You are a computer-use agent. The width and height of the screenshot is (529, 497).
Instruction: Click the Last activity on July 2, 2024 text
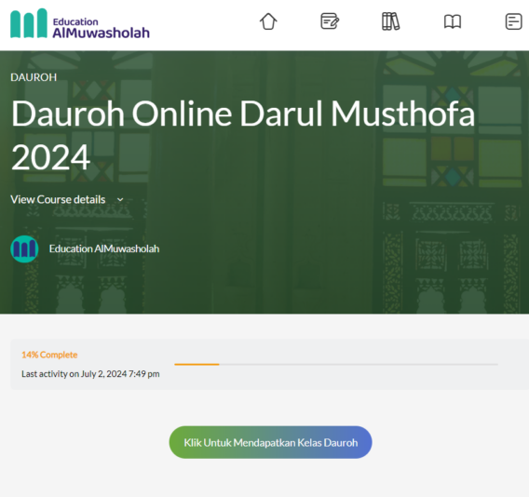[90, 374]
